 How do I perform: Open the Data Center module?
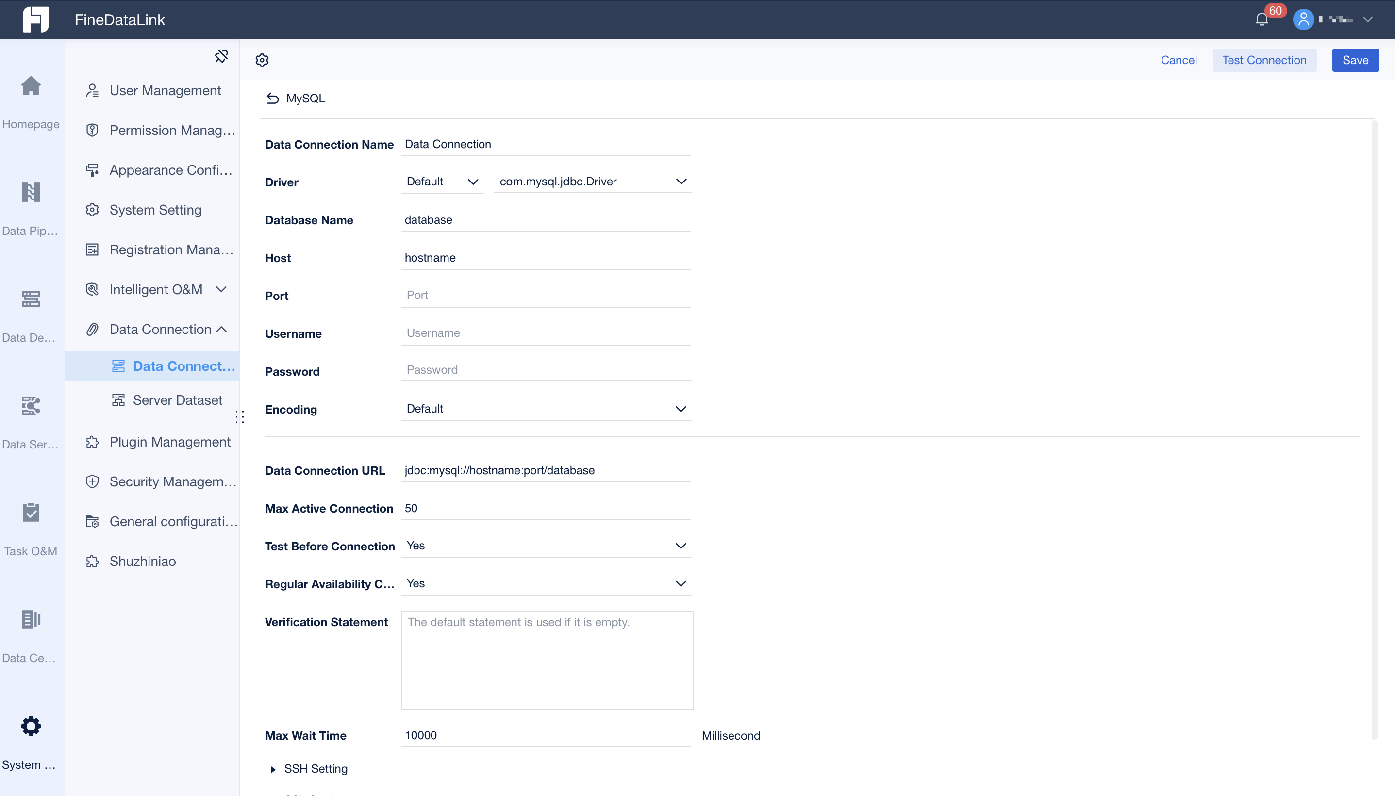(31, 635)
